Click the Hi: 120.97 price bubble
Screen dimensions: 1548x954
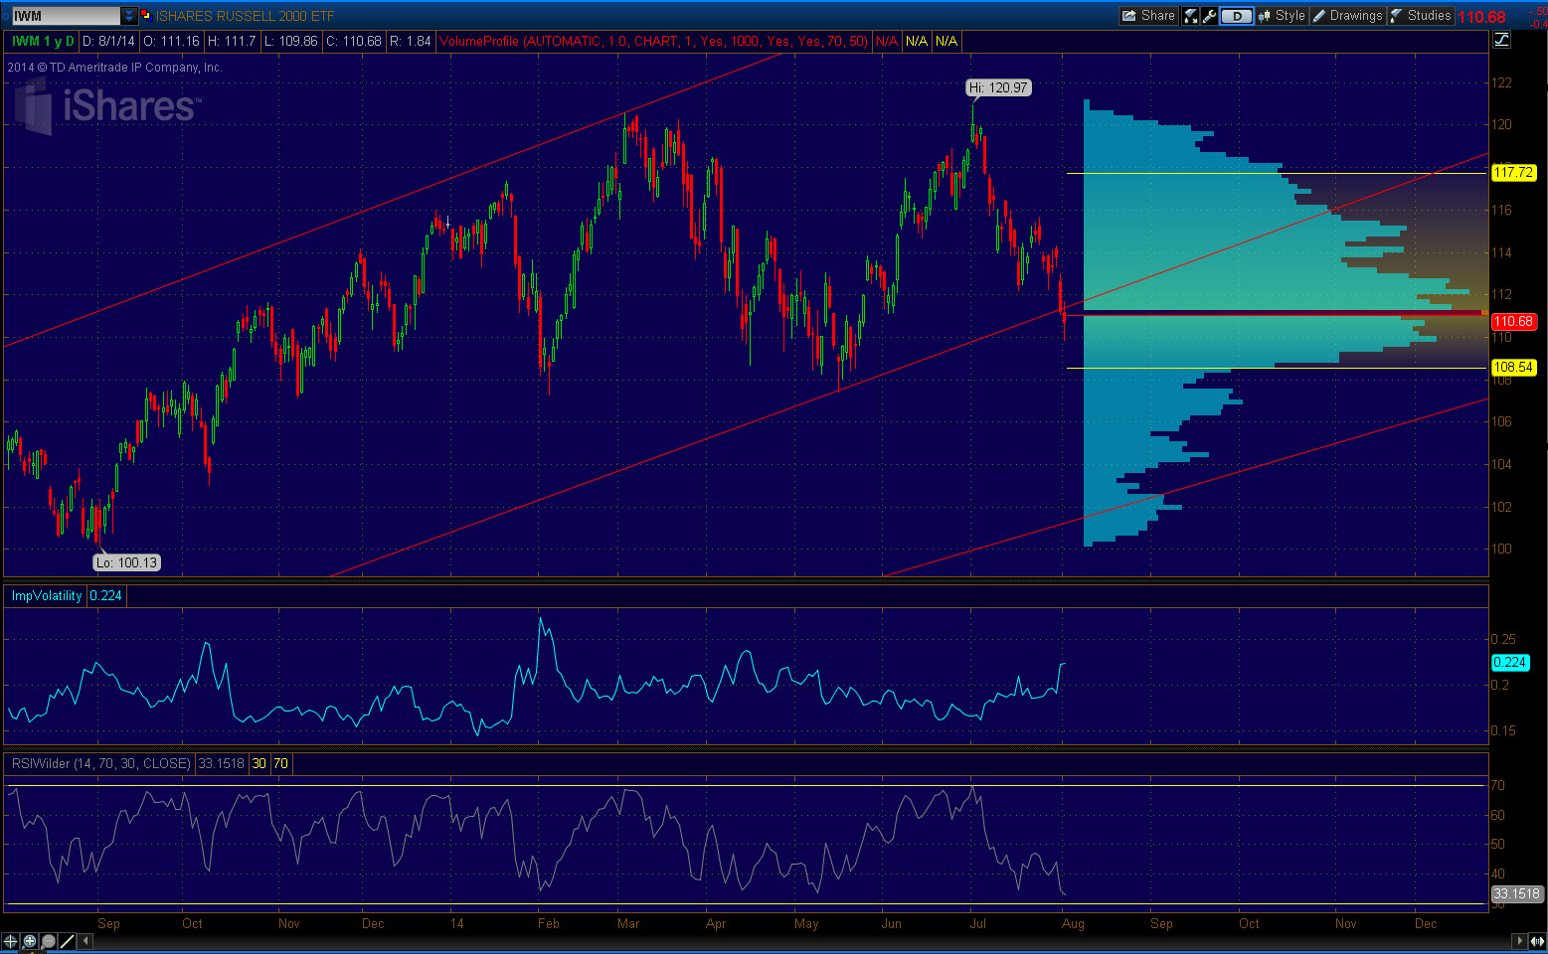coord(998,87)
